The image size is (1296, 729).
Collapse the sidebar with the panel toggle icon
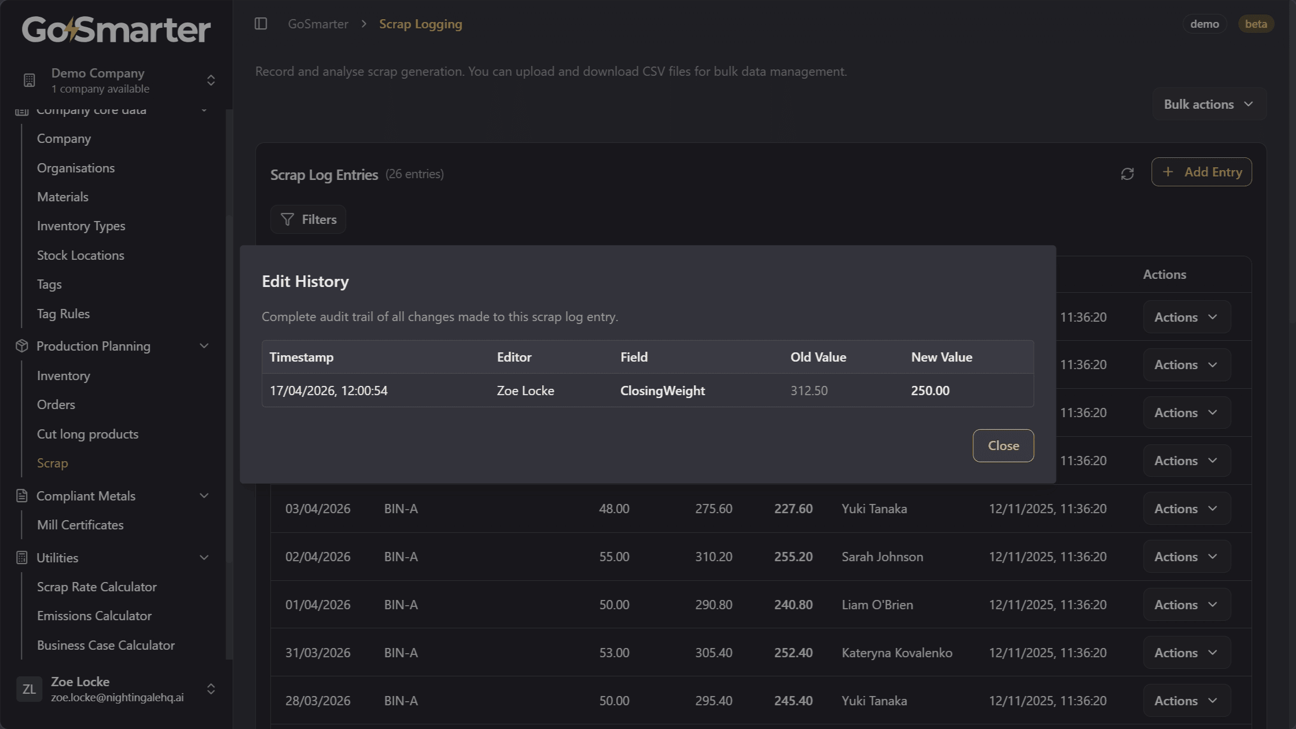click(261, 24)
